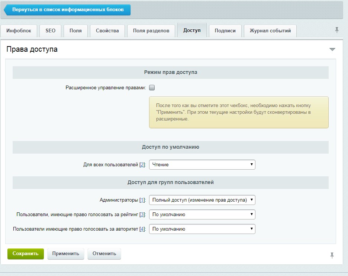
Task: Expand the authority voters access dropdown
Action: click(202, 229)
